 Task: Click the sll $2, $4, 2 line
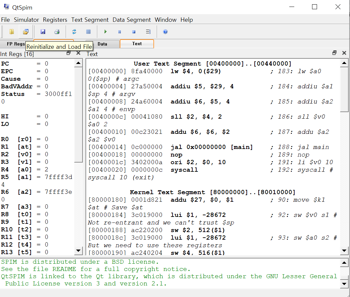coord(207,121)
